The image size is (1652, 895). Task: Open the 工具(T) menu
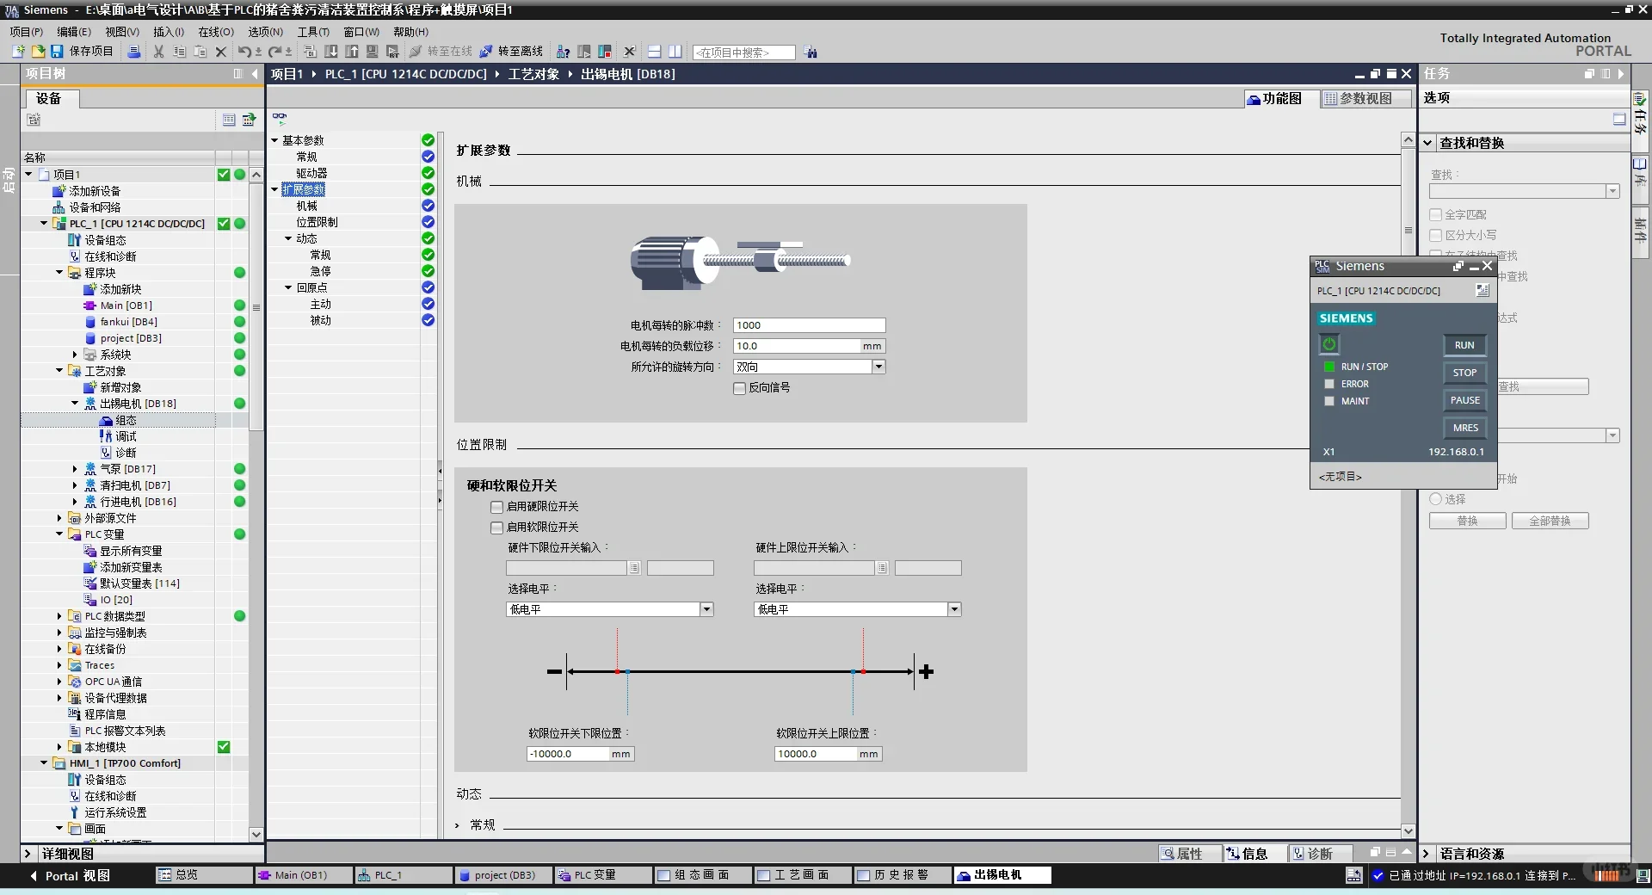click(313, 32)
